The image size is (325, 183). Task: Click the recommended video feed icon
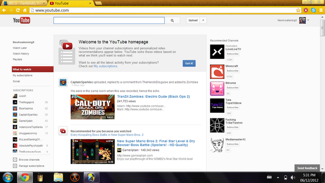click(x=63, y=131)
